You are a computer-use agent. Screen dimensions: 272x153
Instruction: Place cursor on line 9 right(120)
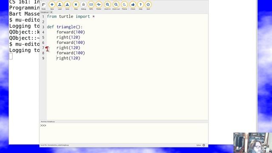pos(68,58)
